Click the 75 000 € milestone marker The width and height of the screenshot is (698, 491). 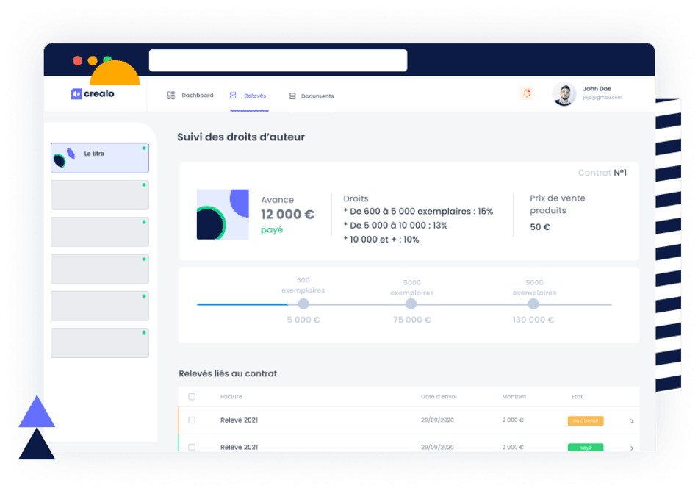(411, 304)
